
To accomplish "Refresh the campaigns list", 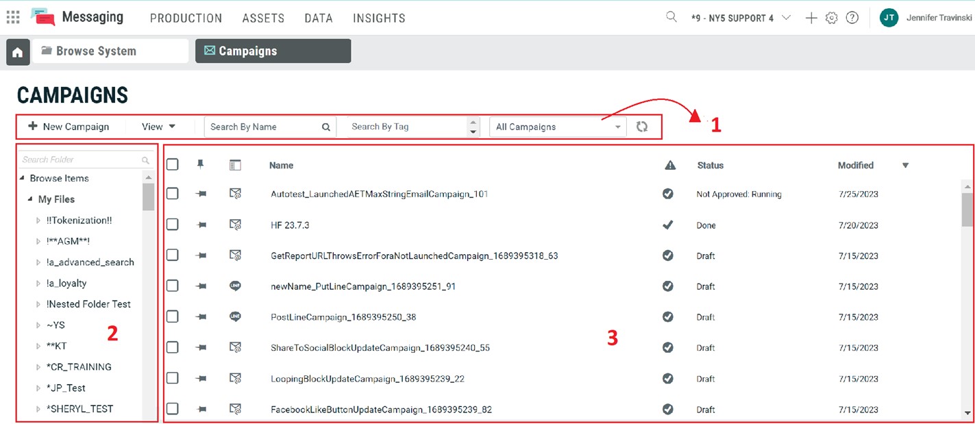I will (x=641, y=127).
